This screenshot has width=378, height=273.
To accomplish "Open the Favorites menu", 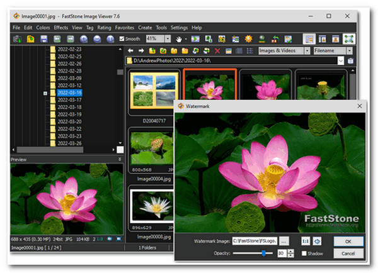I will pyautogui.click(x=123, y=28).
